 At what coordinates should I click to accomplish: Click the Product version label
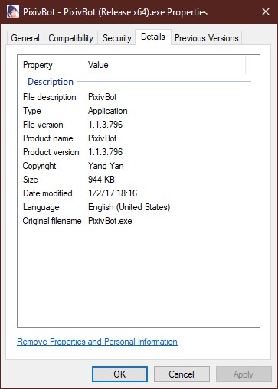coord(51,152)
